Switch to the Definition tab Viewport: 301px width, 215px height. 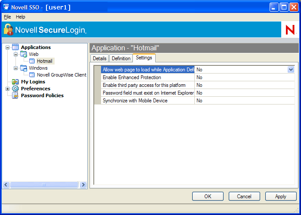point(121,58)
